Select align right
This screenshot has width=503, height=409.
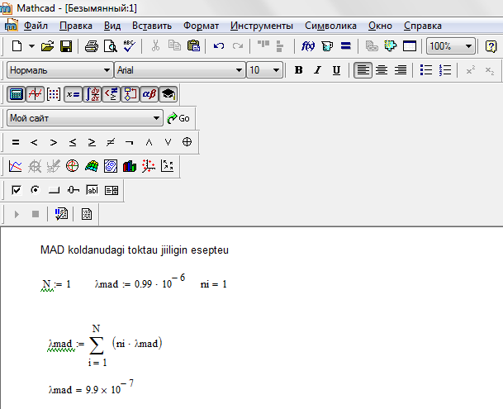click(401, 70)
